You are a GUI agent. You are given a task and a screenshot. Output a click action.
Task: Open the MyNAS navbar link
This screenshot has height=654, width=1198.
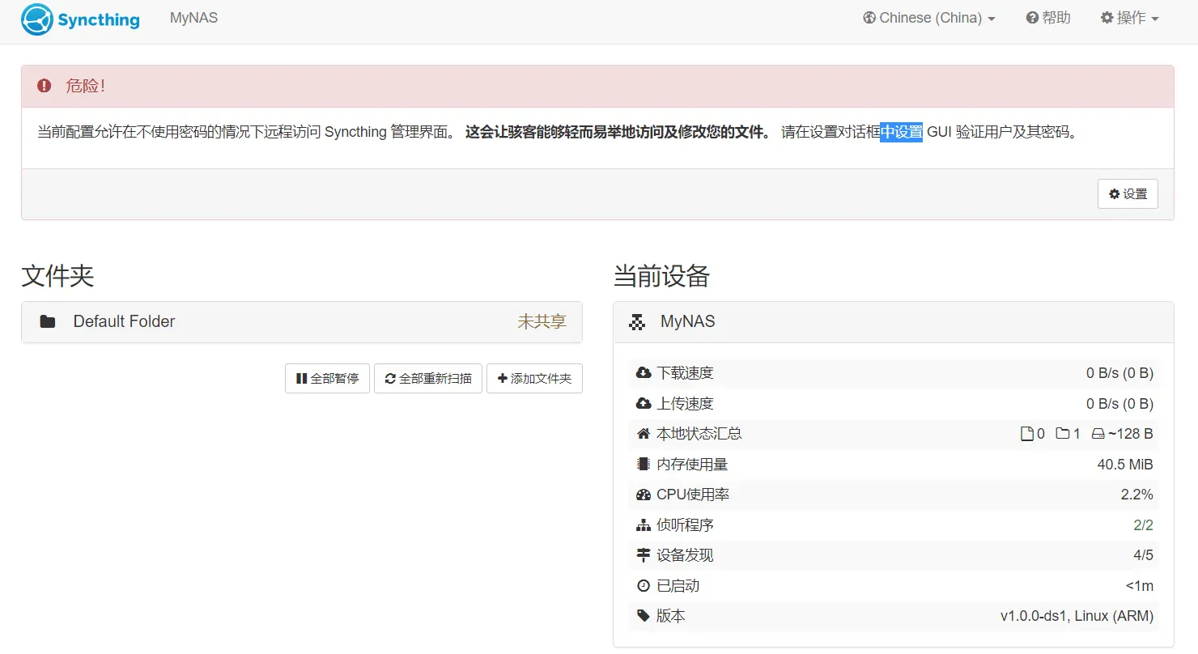193,18
